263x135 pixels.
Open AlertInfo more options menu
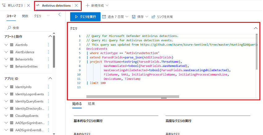pos(49,45)
